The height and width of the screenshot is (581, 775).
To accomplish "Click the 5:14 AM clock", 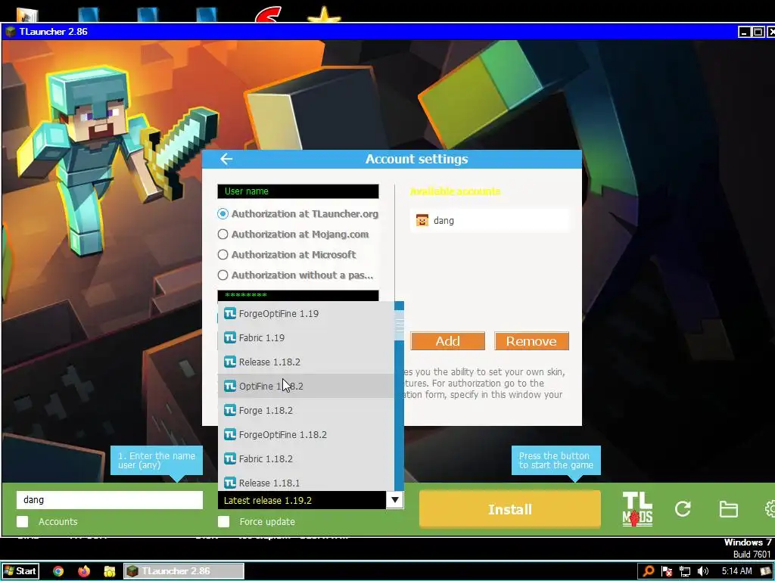I will click(x=736, y=571).
